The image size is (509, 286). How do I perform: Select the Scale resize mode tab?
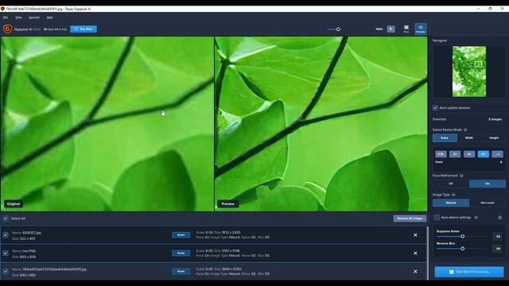pyautogui.click(x=445, y=137)
